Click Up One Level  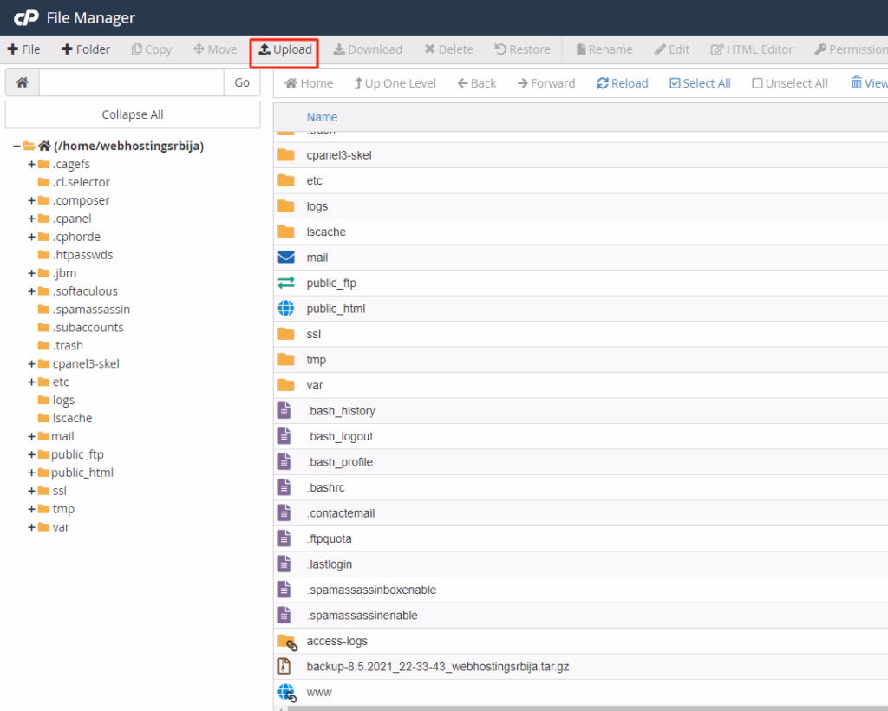tap(395, 83)
